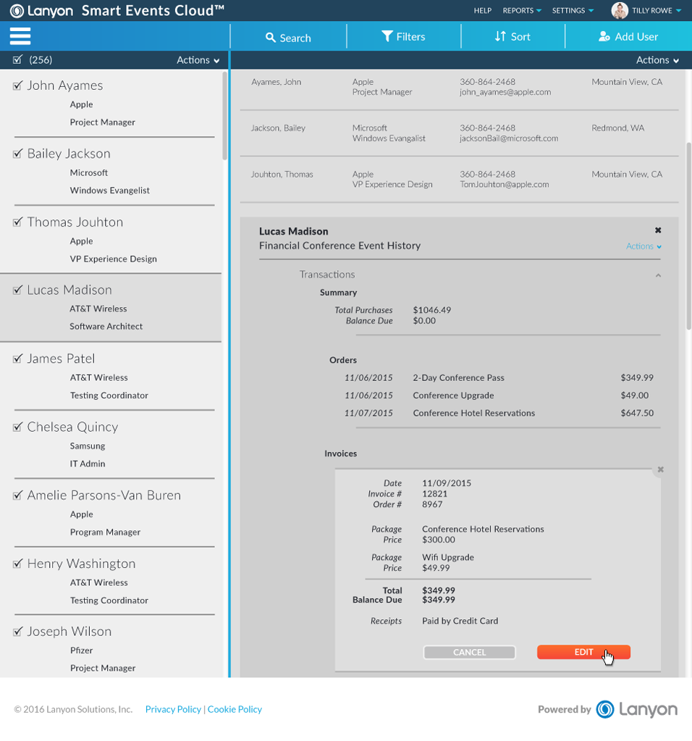This screenshot has height=741, width=692.
Task: Uncheck Henry Washington checkbox
Action: [x=17, y=564]
